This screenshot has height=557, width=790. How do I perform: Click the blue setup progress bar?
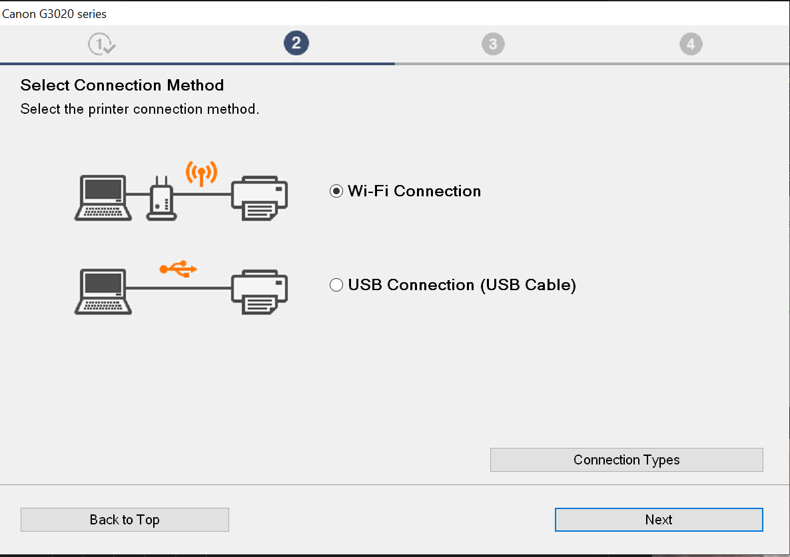(x=197, y=64)
